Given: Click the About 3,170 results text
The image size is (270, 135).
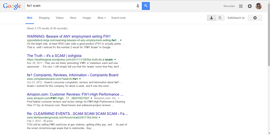Looking at the screenshot, I should [x=47, y=28].
